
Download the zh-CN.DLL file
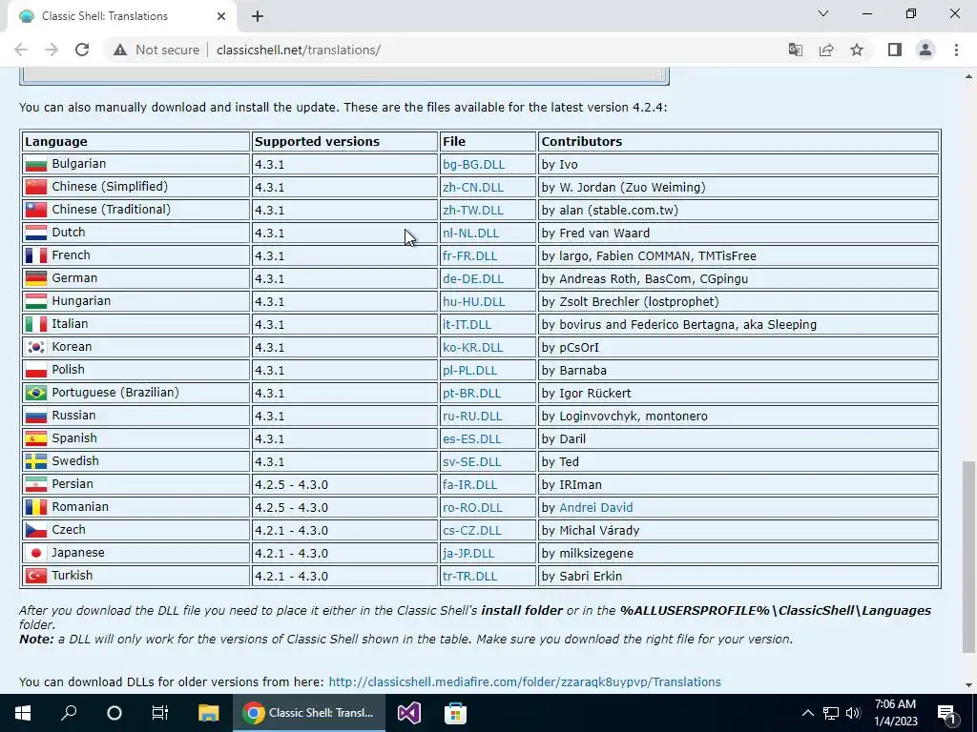pos(473,188)
